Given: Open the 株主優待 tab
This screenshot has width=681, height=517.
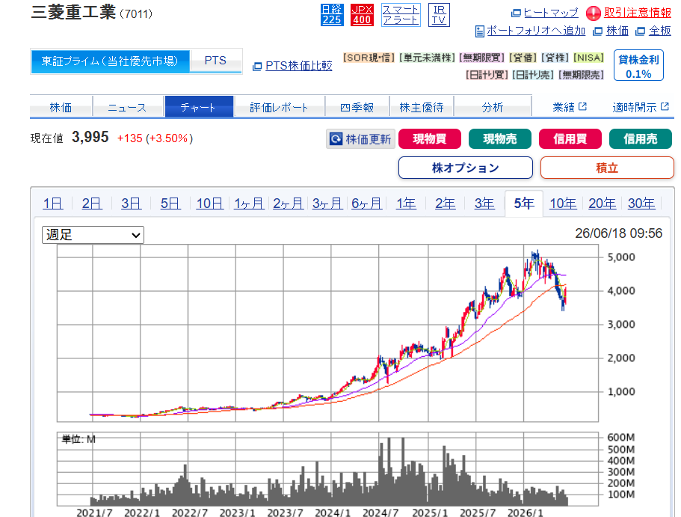Looking at the screenshot, I should coord(422,106).
